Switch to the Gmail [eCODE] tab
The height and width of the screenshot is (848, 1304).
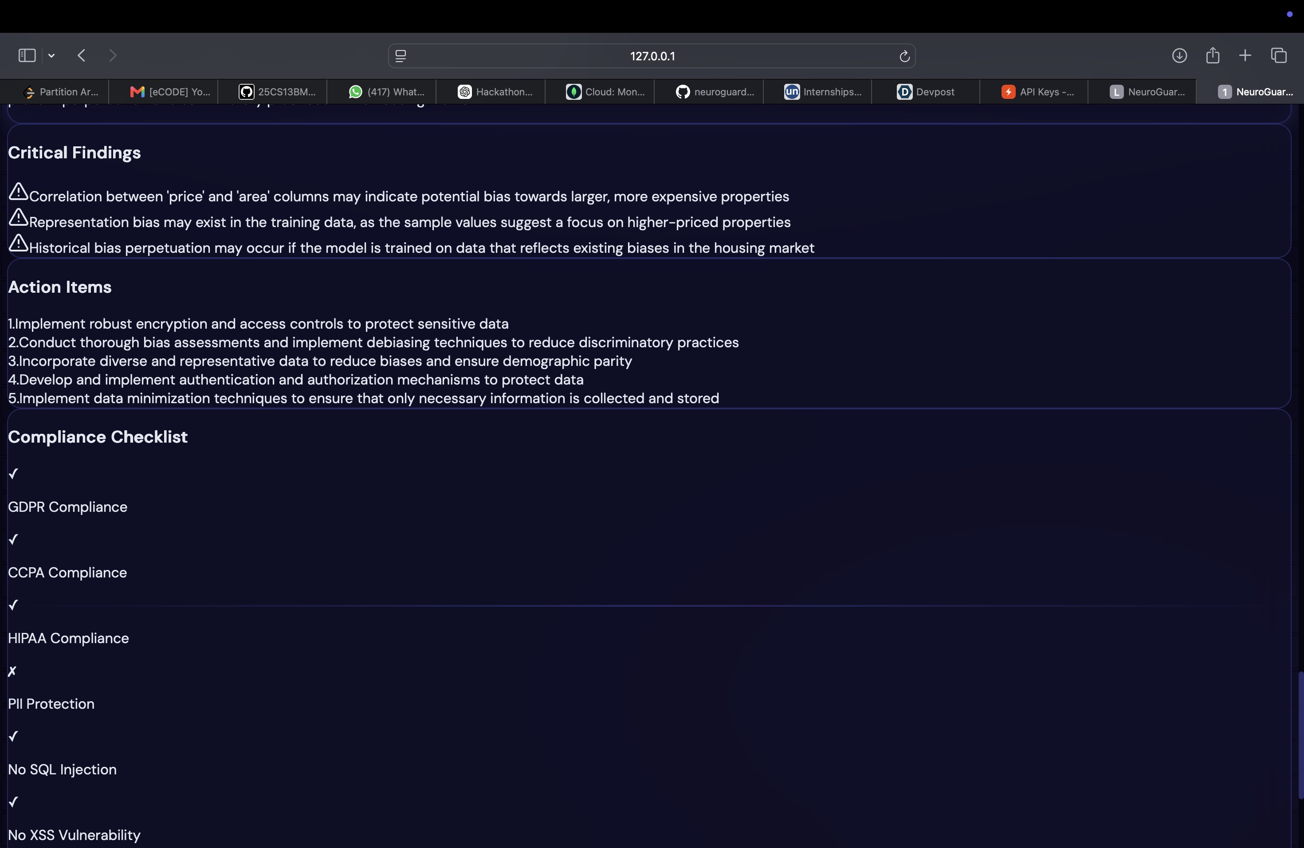click(164, 92)
